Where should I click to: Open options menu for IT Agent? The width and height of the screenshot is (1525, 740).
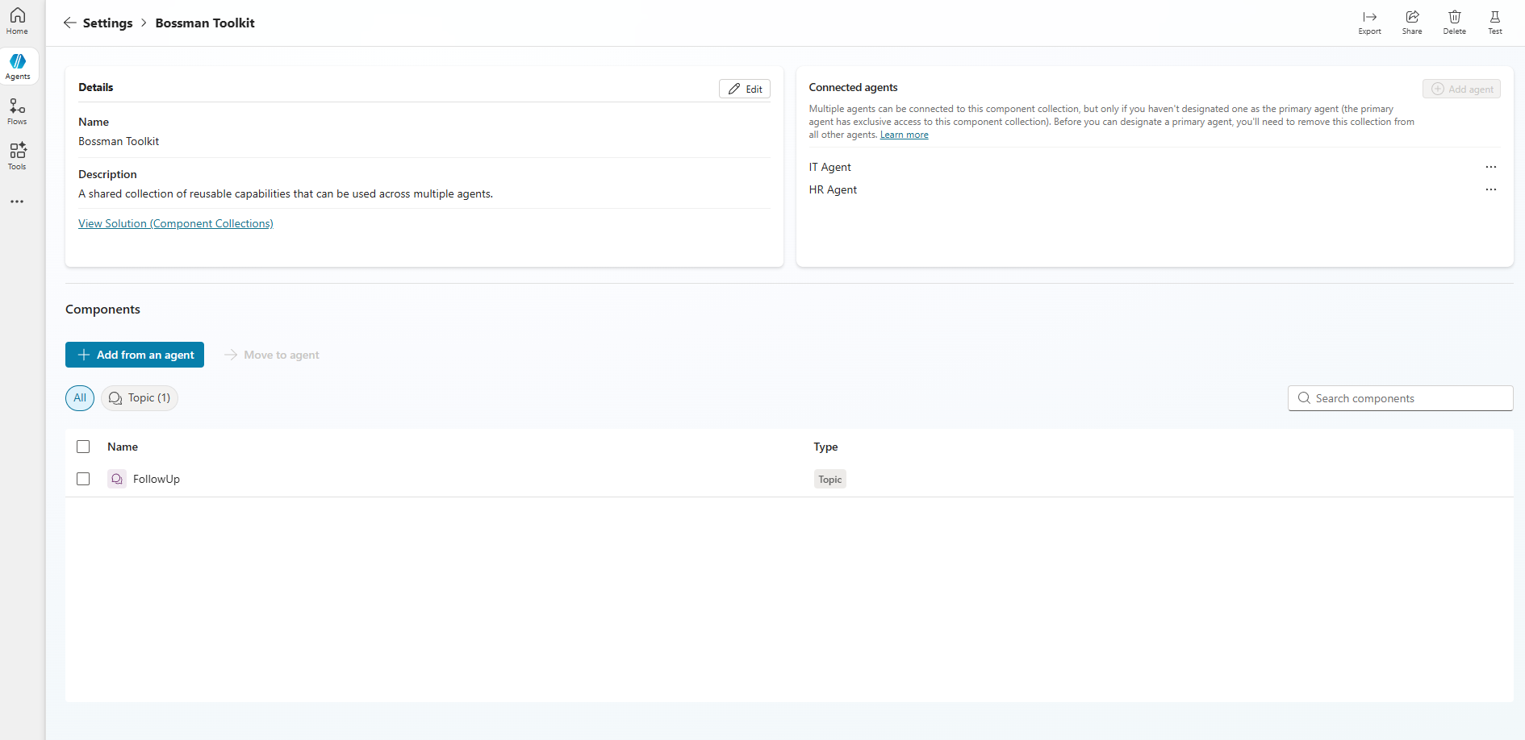tap(1490, 167)
